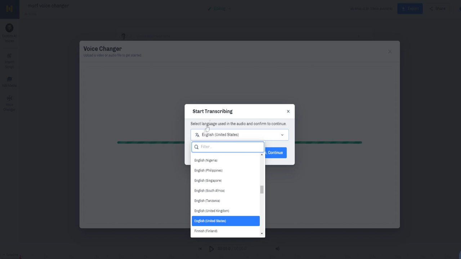Screen dimensions: 461x259
Task: Select English (South Africa) language
Action: [225, 191]
